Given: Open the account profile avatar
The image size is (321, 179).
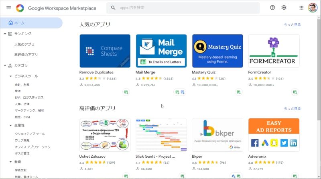Looking at the screenshot, I should [313, 8].
